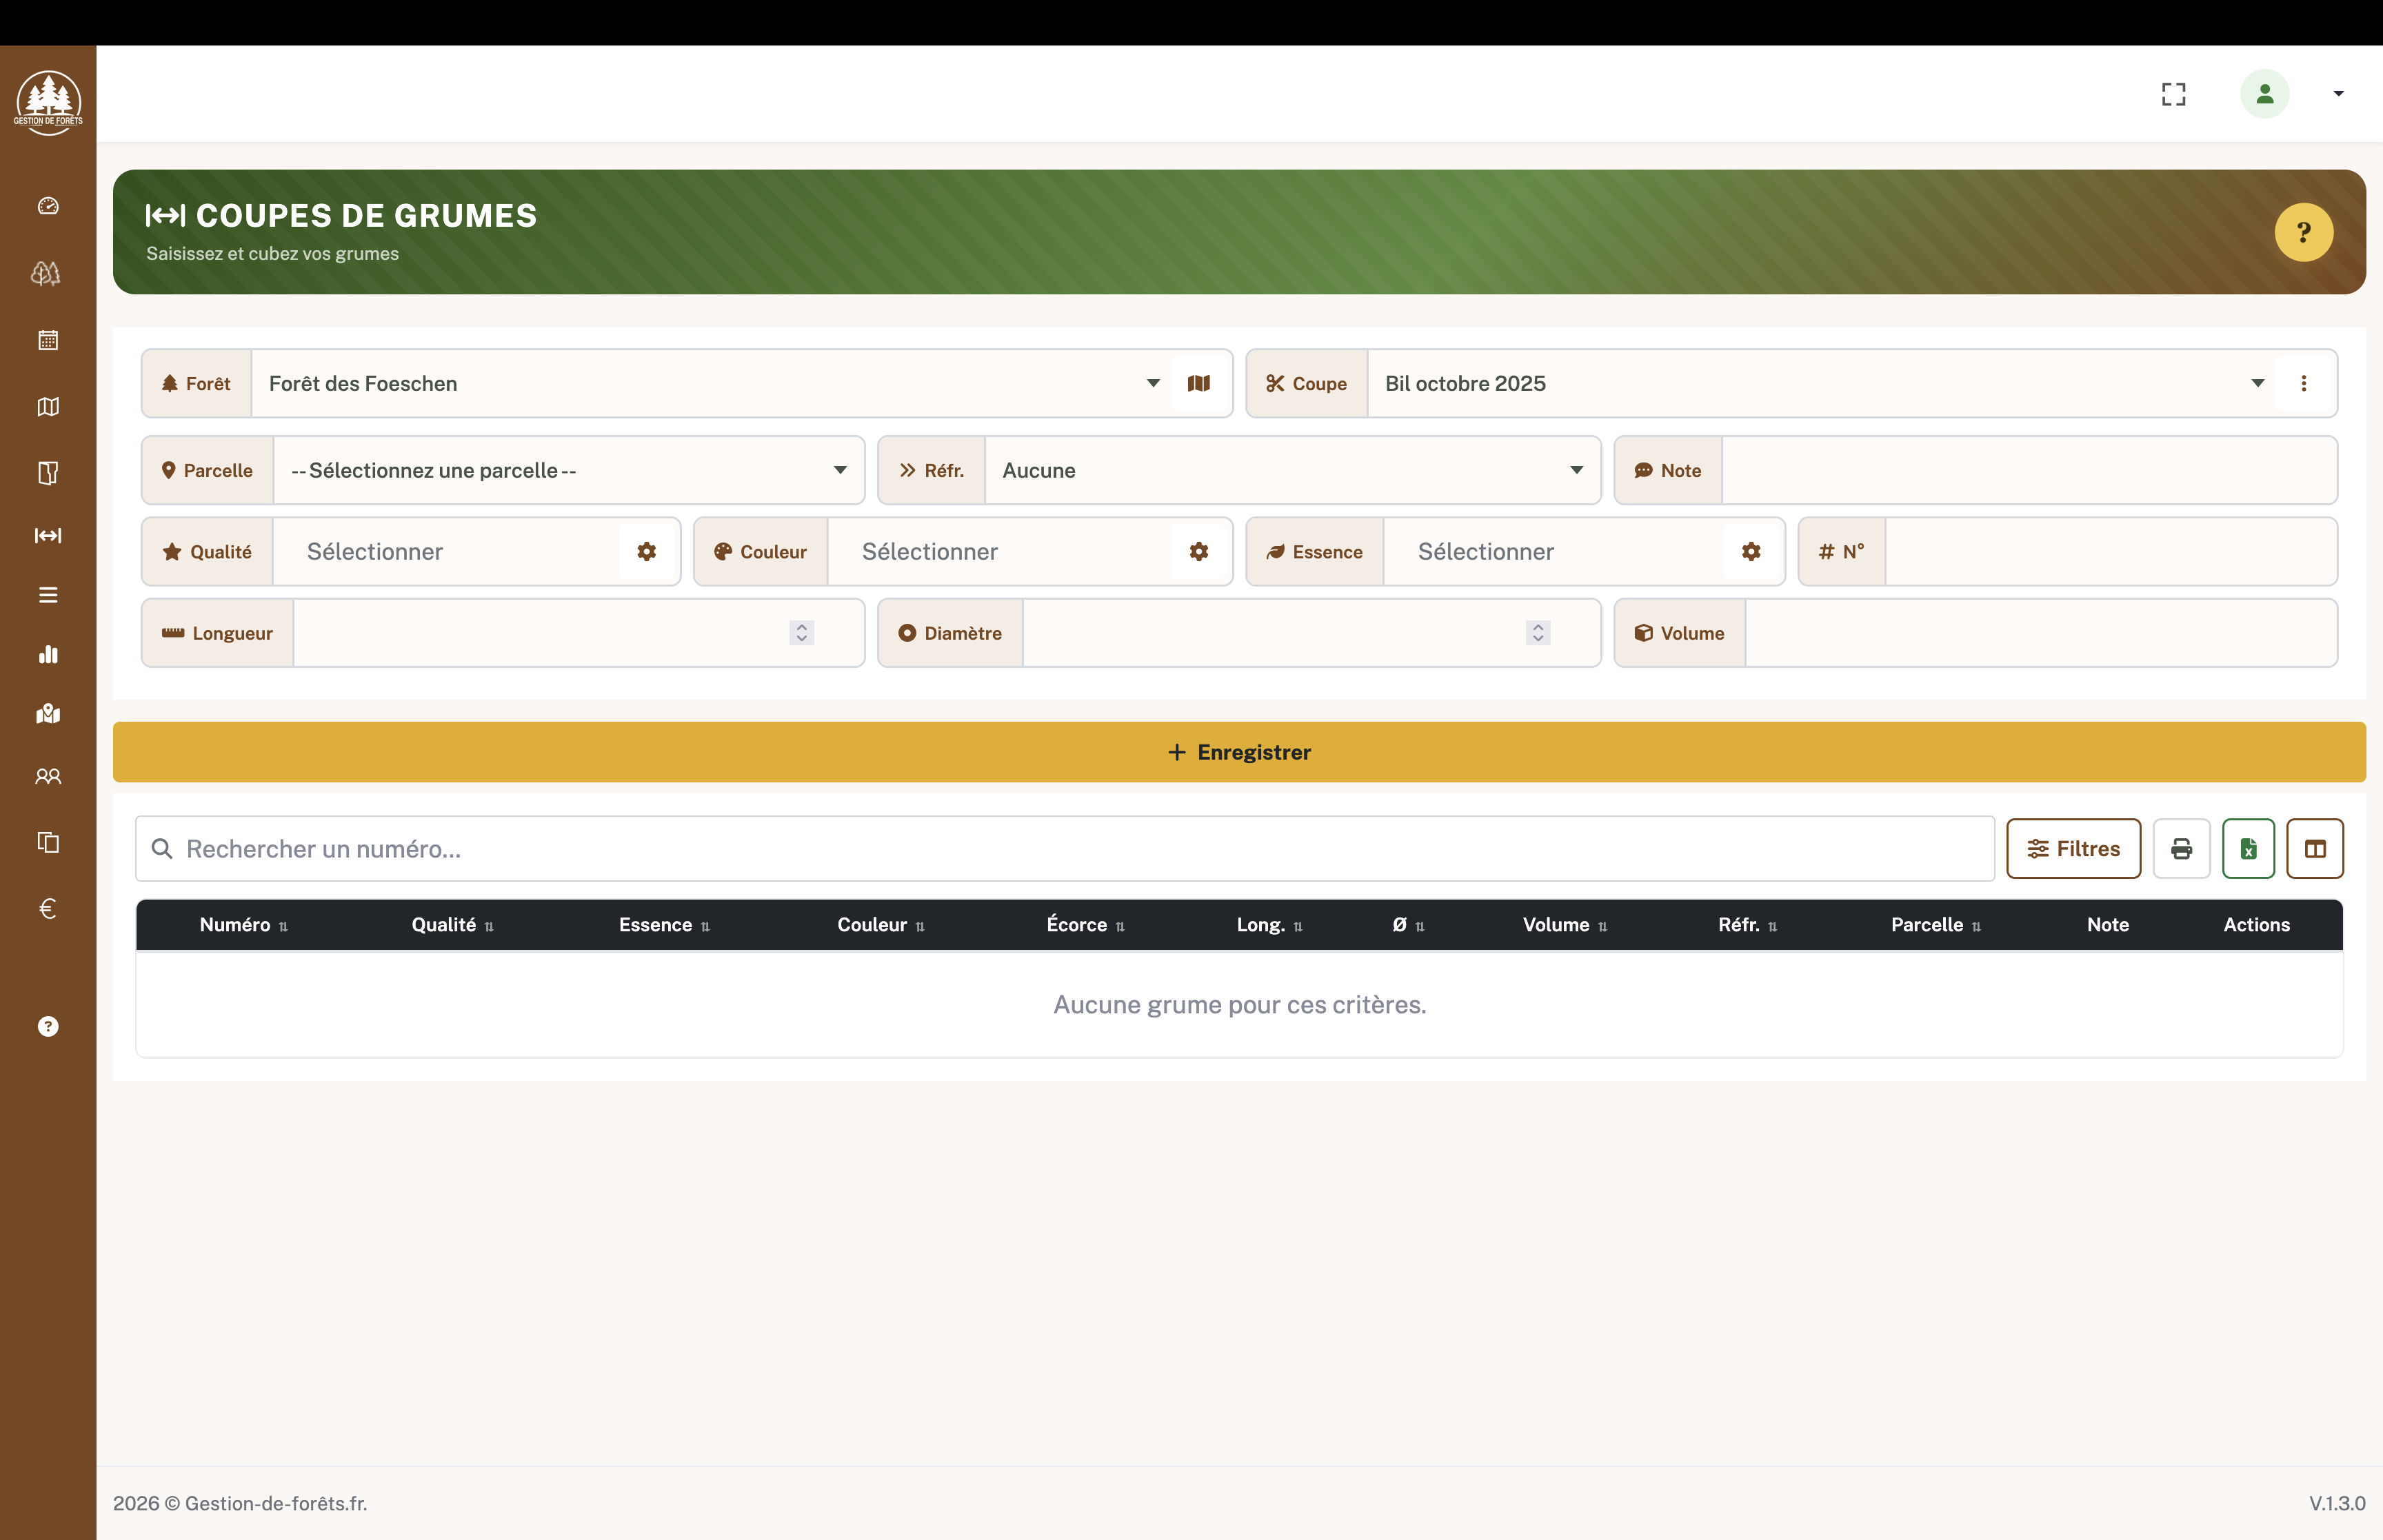
Task: Open the Qualité Sélectionner field
Action: coord(446,552)
